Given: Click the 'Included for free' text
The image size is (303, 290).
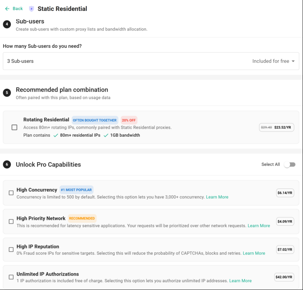Looking at the screenshot, I should click(x=271, y=61).
